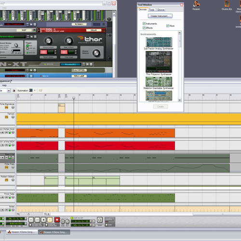Click the new overdub button
Viewport: 241px width, 241px height.
tap(63, 222)
